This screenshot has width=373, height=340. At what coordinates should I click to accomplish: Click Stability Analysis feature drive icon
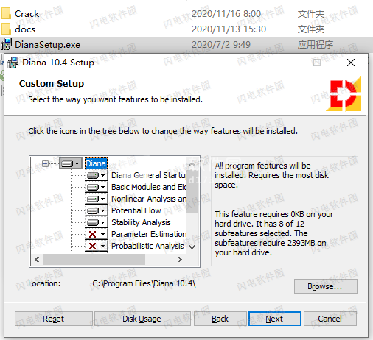pos(96,222)
